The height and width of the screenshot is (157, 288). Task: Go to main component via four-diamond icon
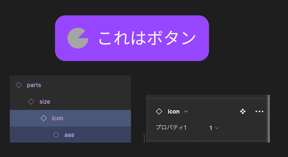(243, 111)
